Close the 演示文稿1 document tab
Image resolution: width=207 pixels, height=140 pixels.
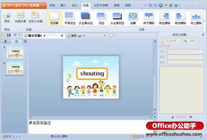(62, 36)
